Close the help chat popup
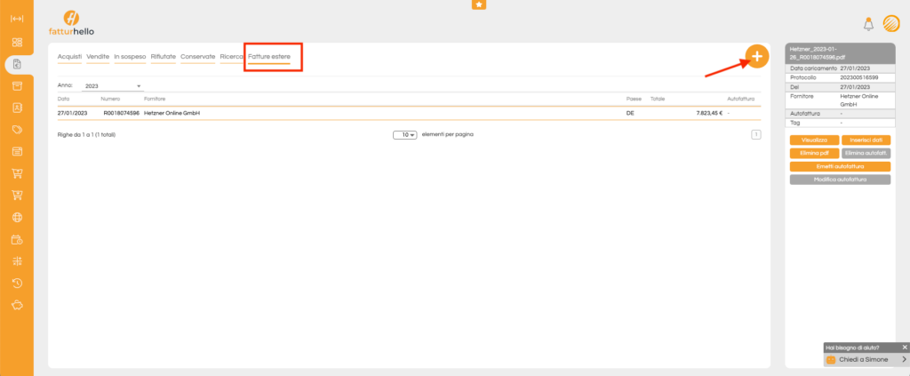This screenshot has width=910, height=376. tap(905, 347)
